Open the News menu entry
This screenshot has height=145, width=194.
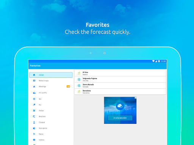click(51, 134)
